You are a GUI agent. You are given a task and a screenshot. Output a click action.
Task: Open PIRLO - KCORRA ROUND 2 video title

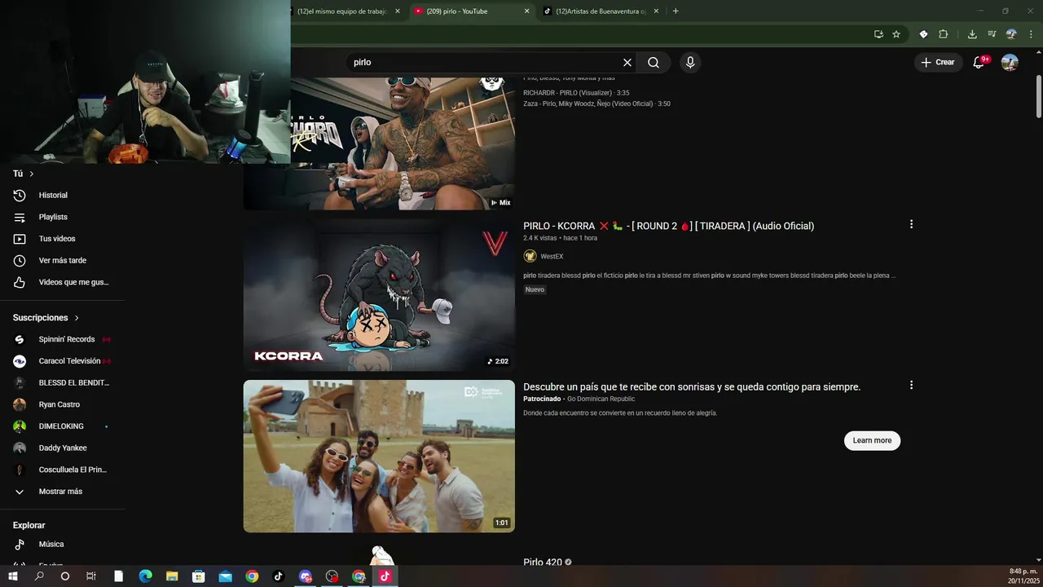tap(668, 226)
